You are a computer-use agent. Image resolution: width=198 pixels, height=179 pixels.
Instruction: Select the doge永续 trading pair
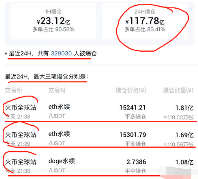pos(62,161)
